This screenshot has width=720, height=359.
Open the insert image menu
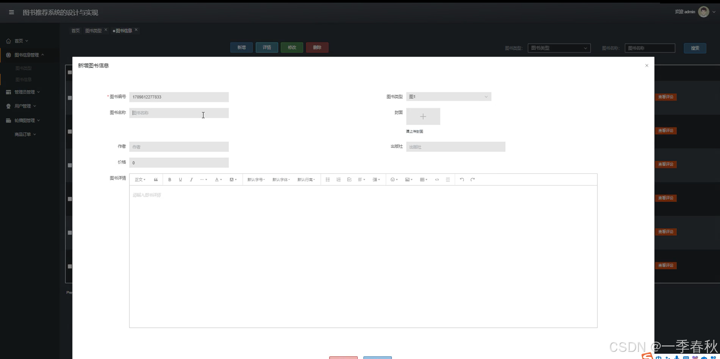[409, 179]
